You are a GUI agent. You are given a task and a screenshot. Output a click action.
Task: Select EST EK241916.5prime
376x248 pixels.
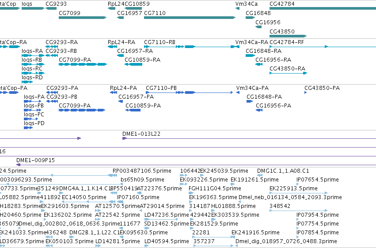point(256,233)
